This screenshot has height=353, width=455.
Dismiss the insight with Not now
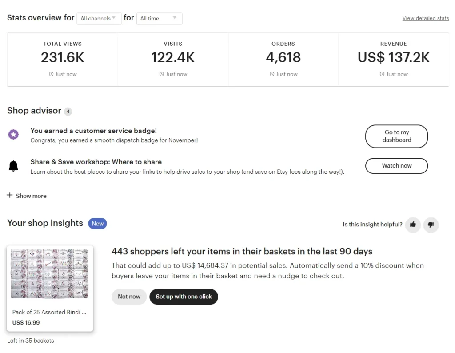coord(129,297)
